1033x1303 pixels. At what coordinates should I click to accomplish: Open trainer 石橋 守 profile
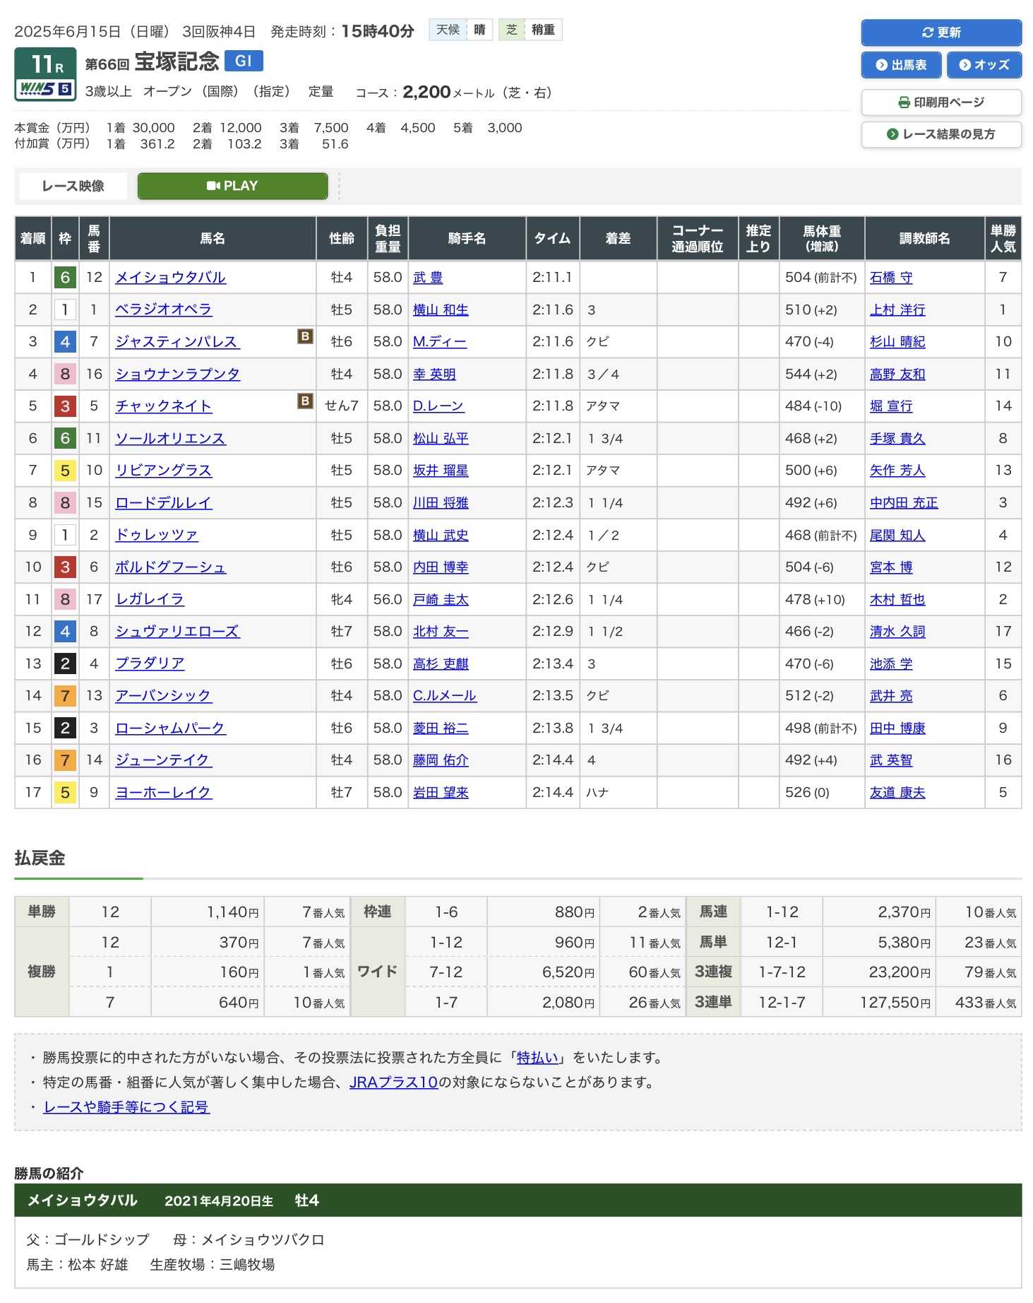point(891,278)
